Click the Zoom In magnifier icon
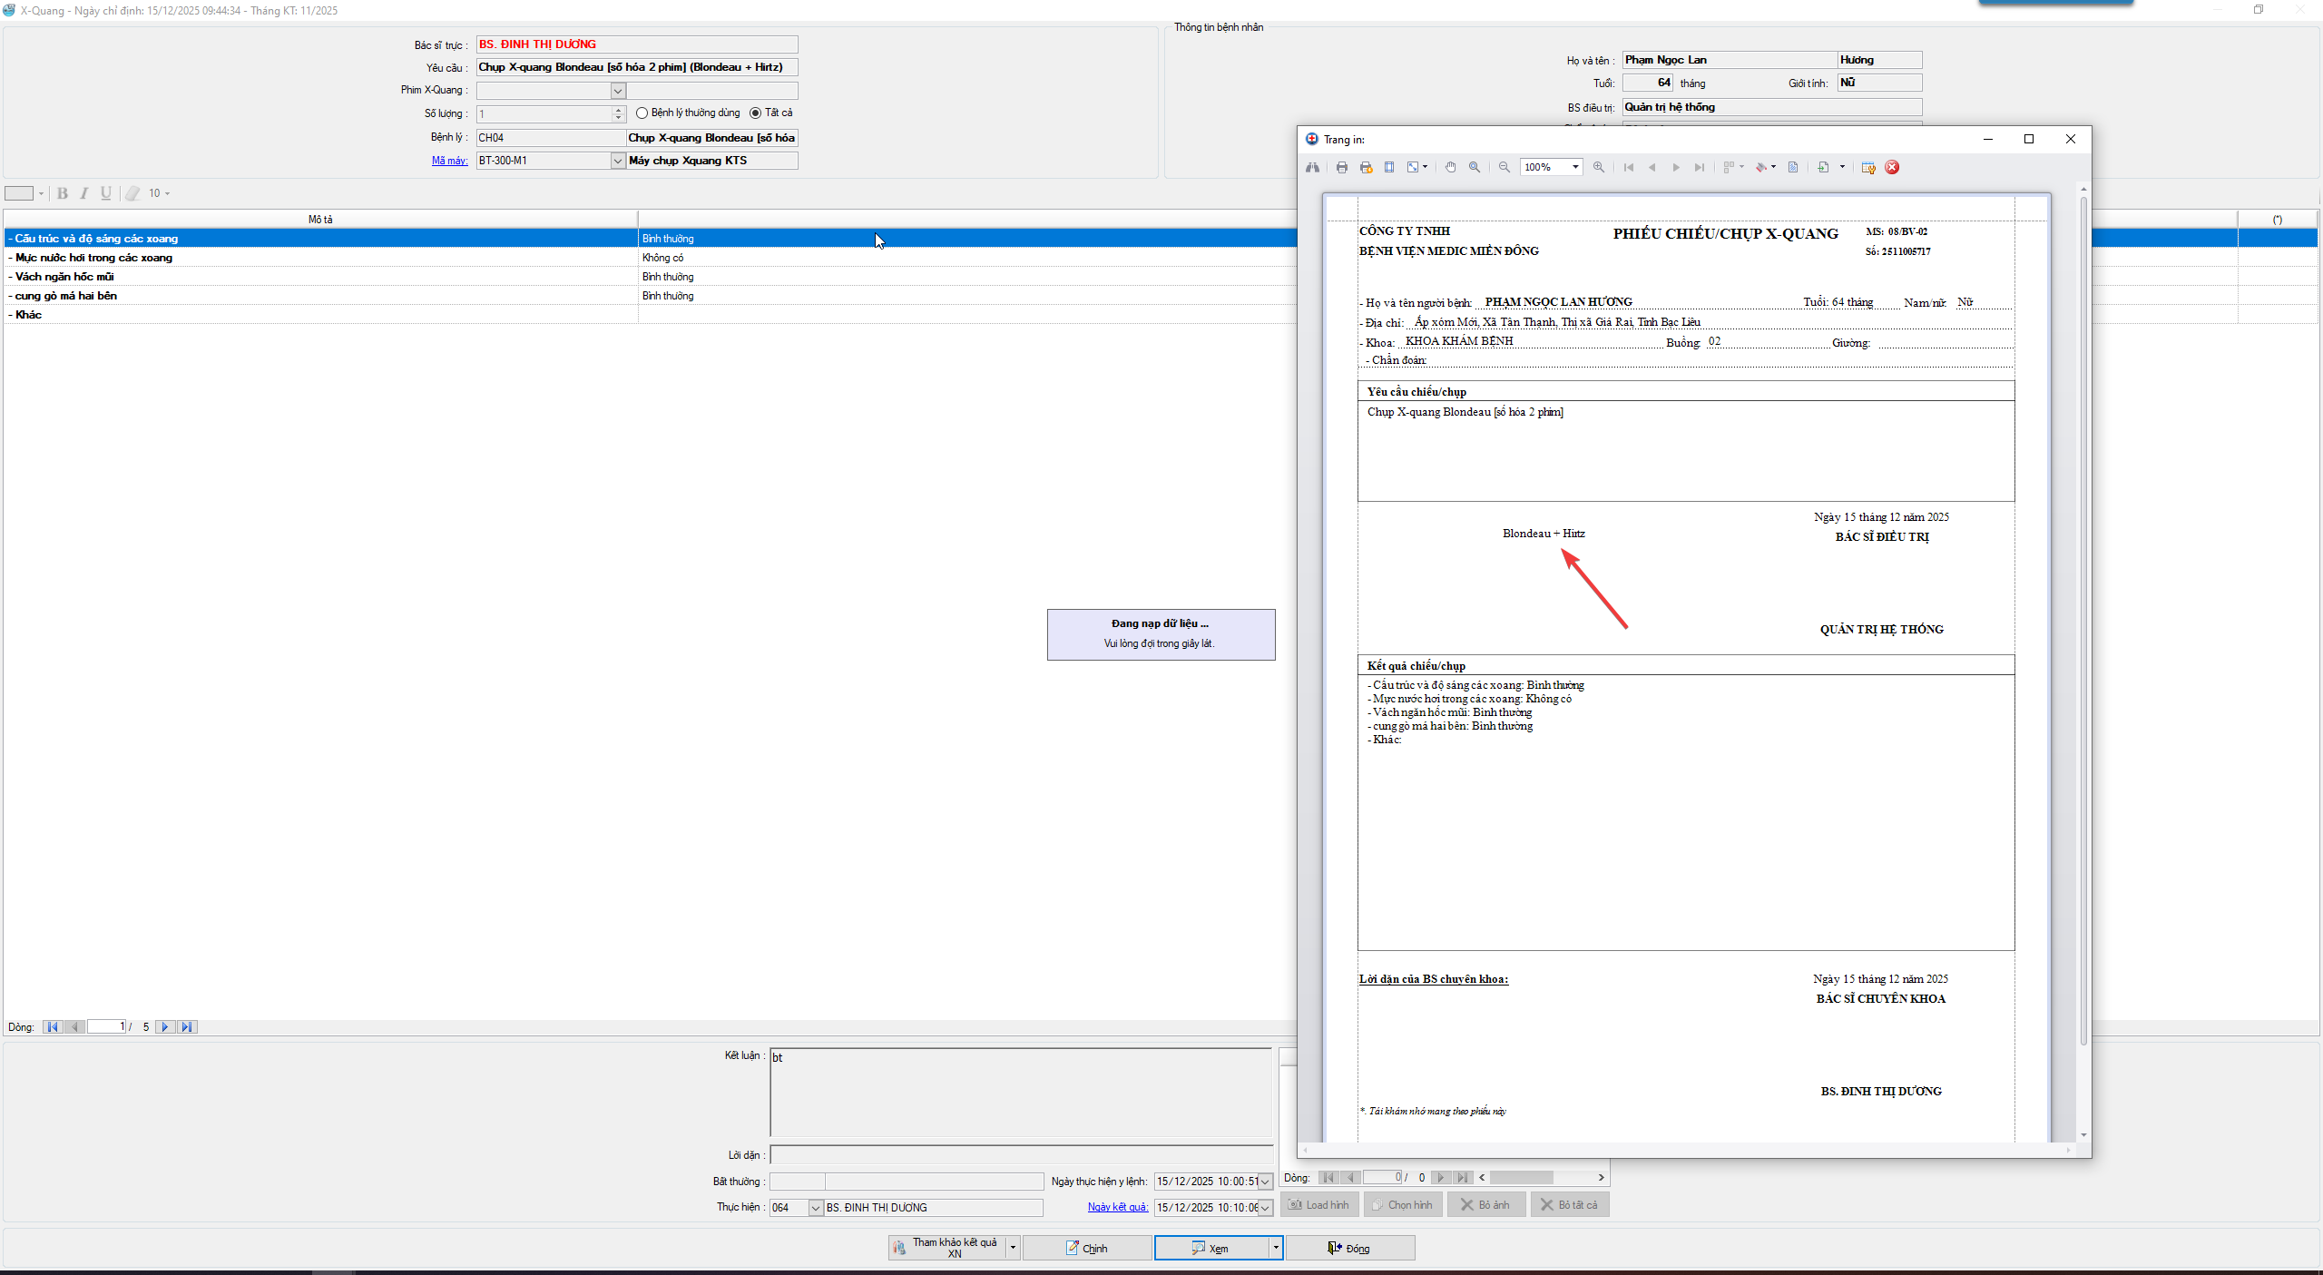The height and width of the screenshot is (1275, 2323). click(1599, 167)
